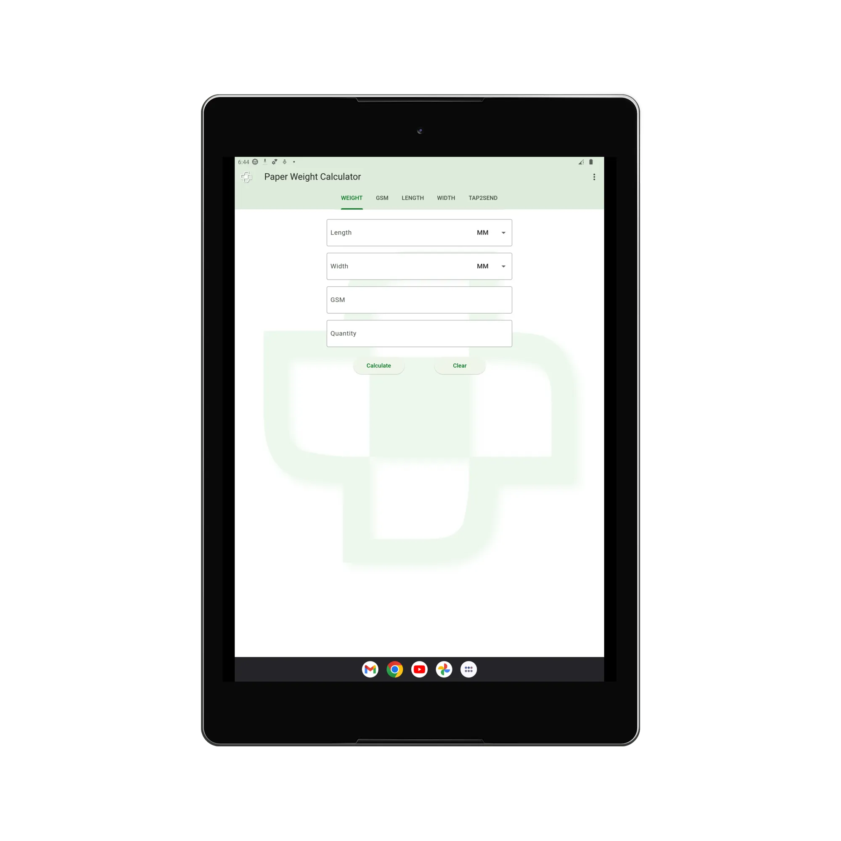
Task: Open the app drawer grid icon
Action: pos(468,669)
